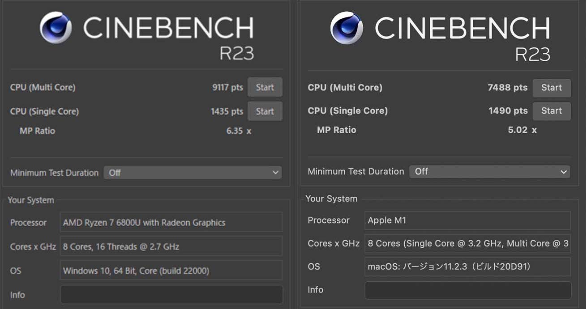The image size is (587, 309).
Task: Click 'OS' label in Apple M1 window
Action: coord(314,267)
